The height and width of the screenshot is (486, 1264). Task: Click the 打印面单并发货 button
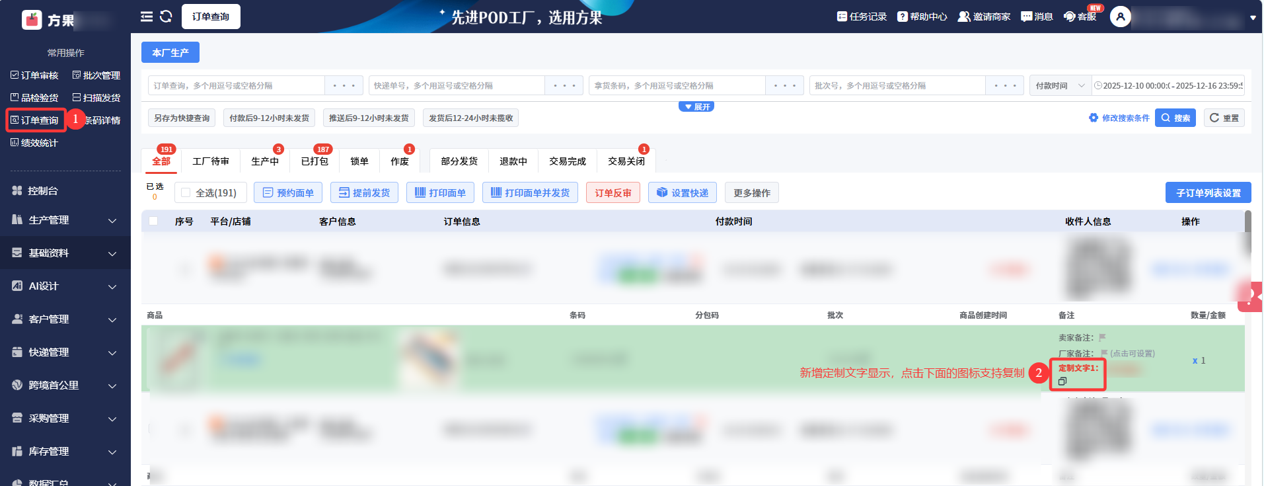[x=530, y=192]
